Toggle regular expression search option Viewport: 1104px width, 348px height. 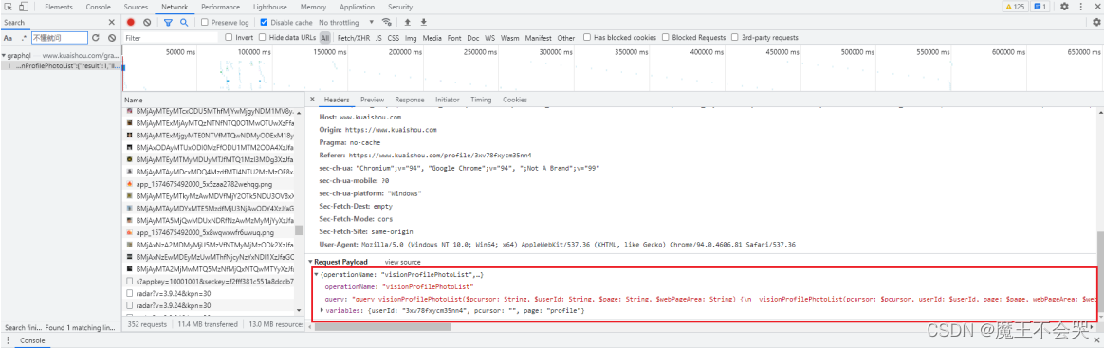(x=23, y=37)
